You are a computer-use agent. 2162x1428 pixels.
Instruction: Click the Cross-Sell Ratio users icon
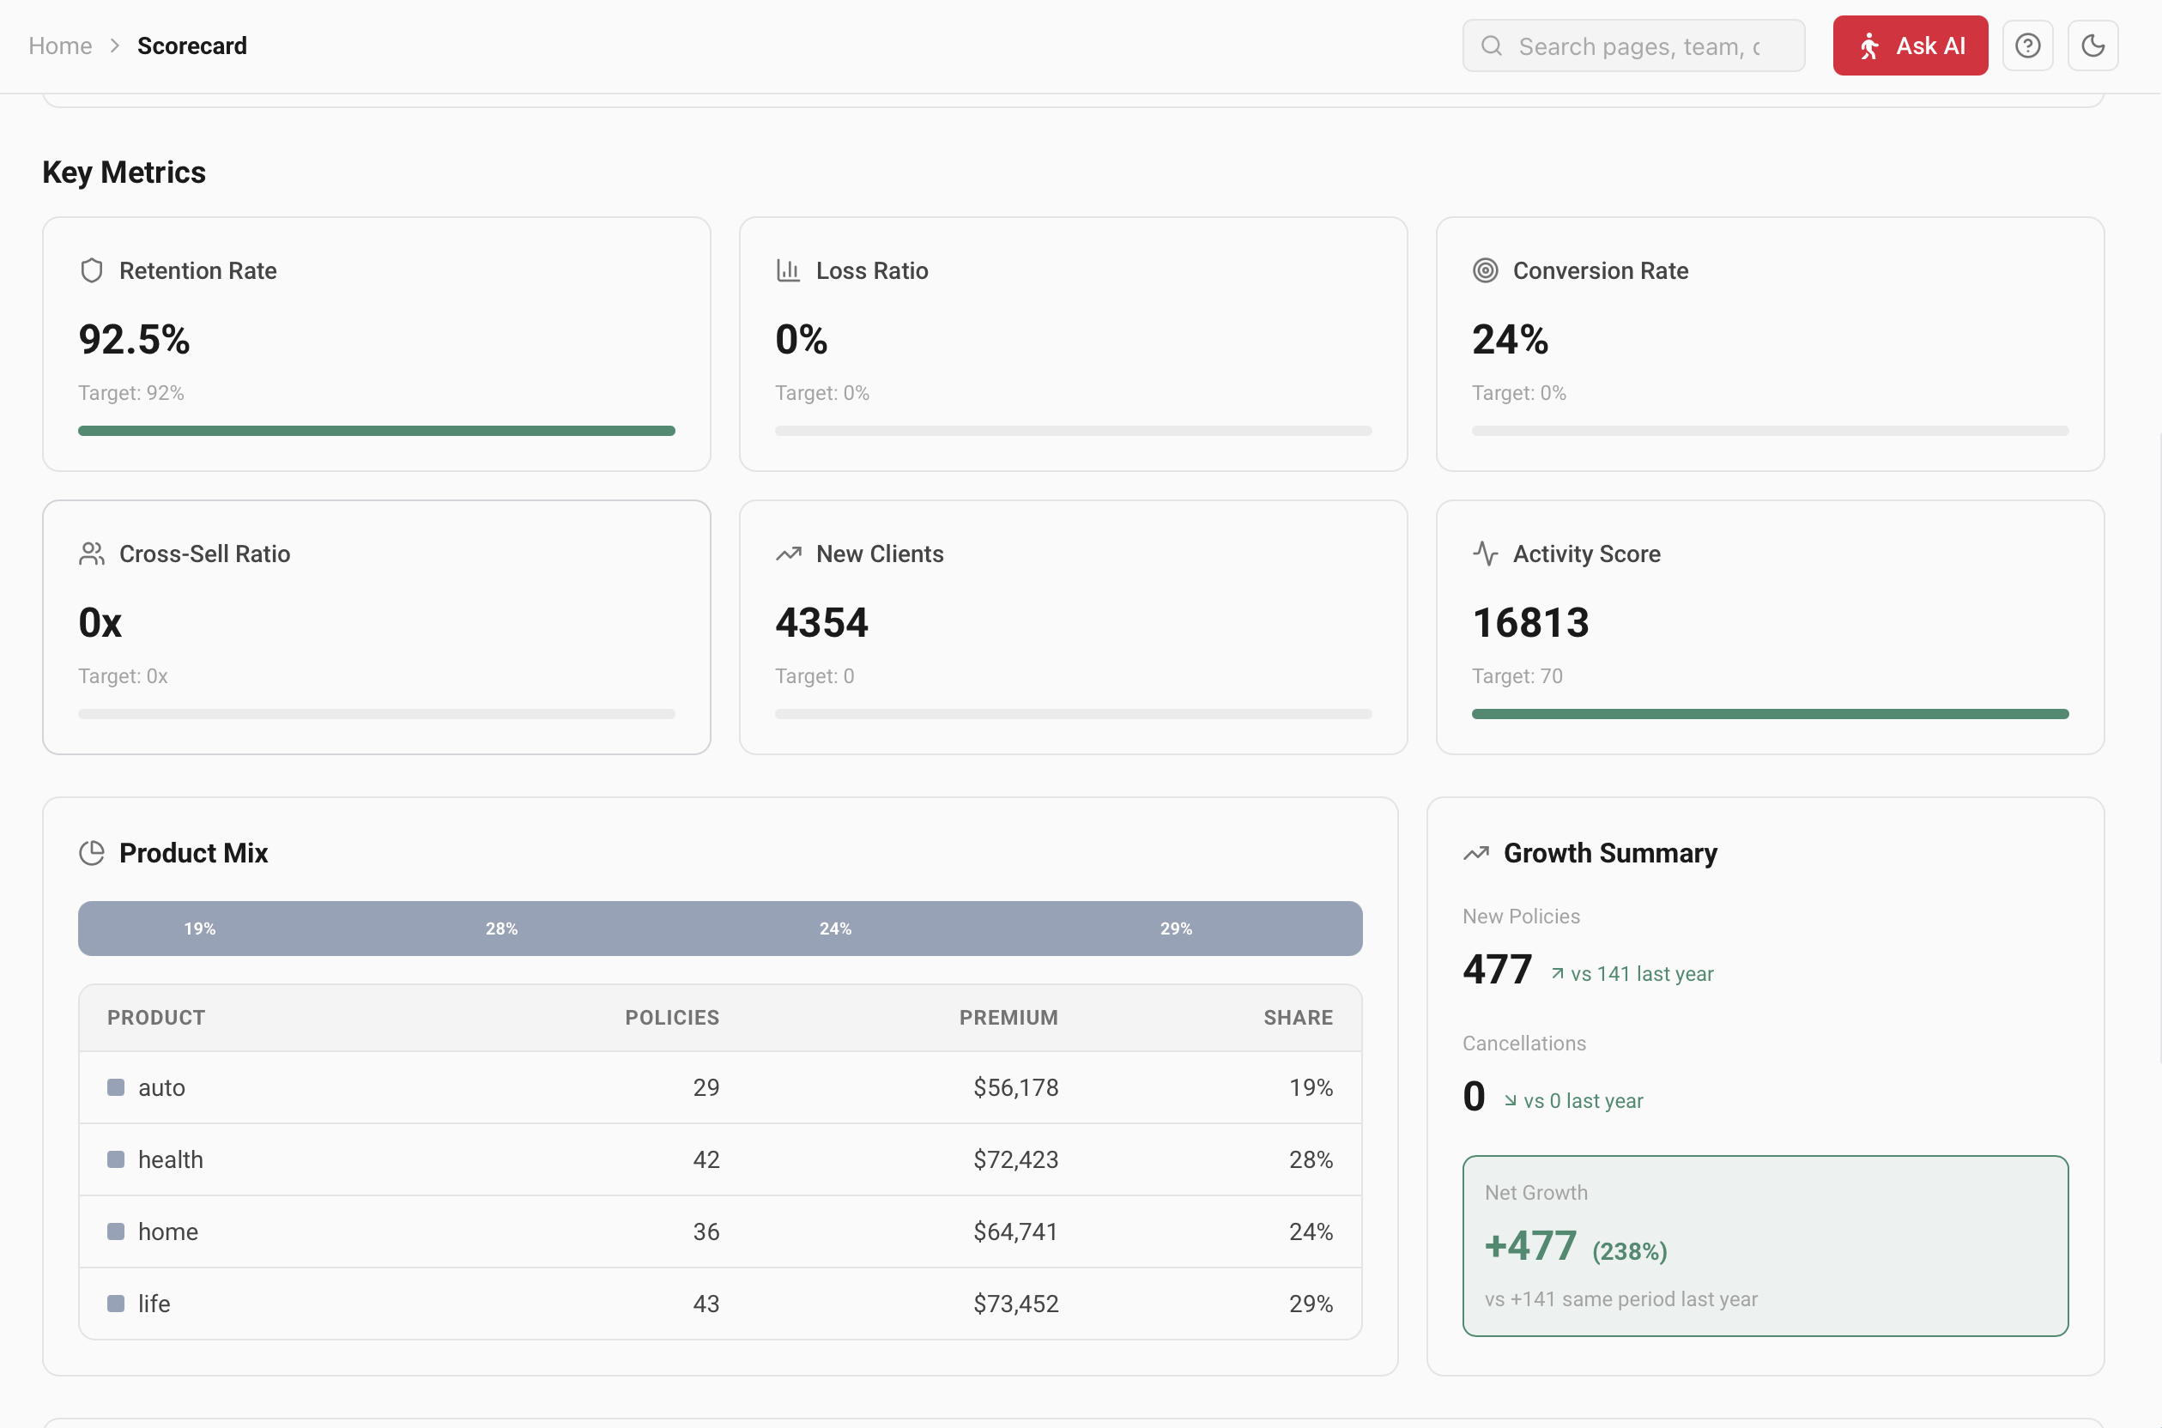click(x=92, y=554)
